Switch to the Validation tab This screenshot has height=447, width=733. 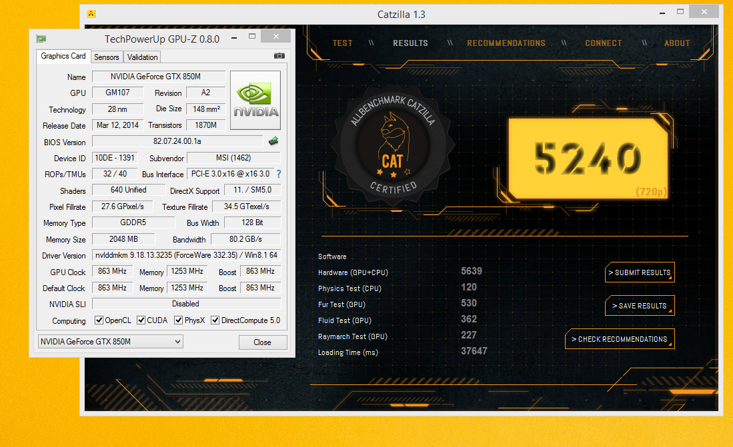[142, 57]
